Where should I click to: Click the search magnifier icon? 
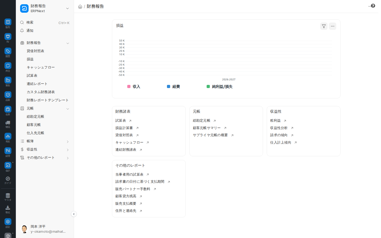coord(22,22)
